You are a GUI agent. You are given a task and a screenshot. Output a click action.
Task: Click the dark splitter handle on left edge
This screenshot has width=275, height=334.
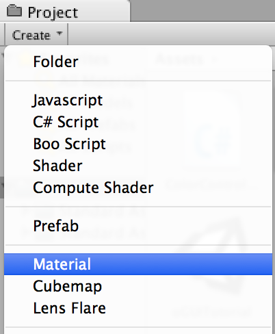point(2,187)
